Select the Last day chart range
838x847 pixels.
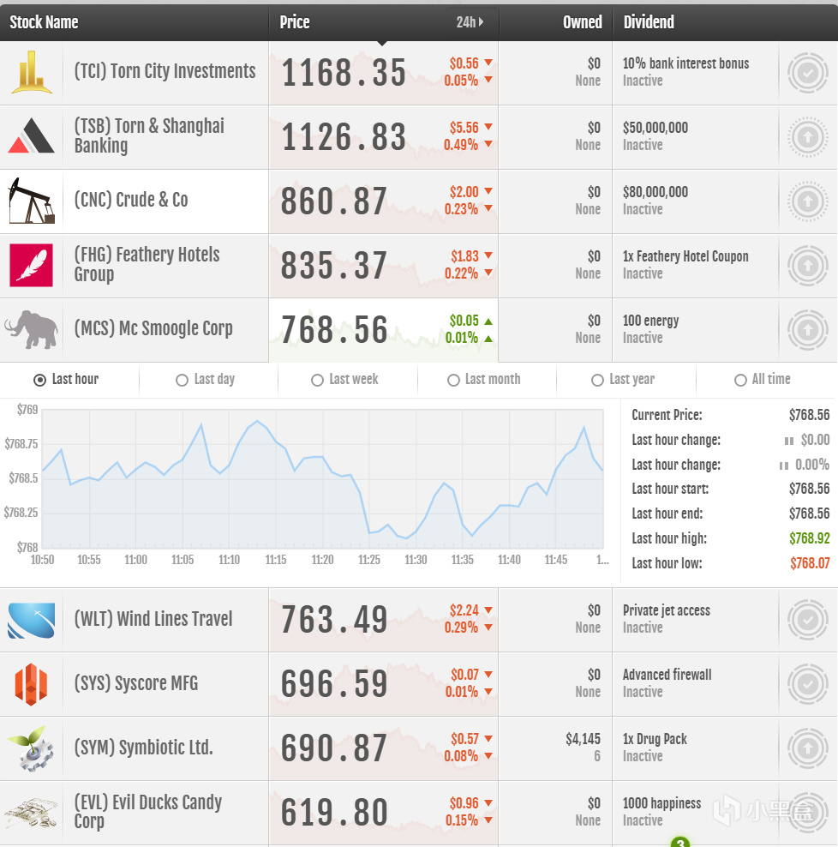click(205, 380)
